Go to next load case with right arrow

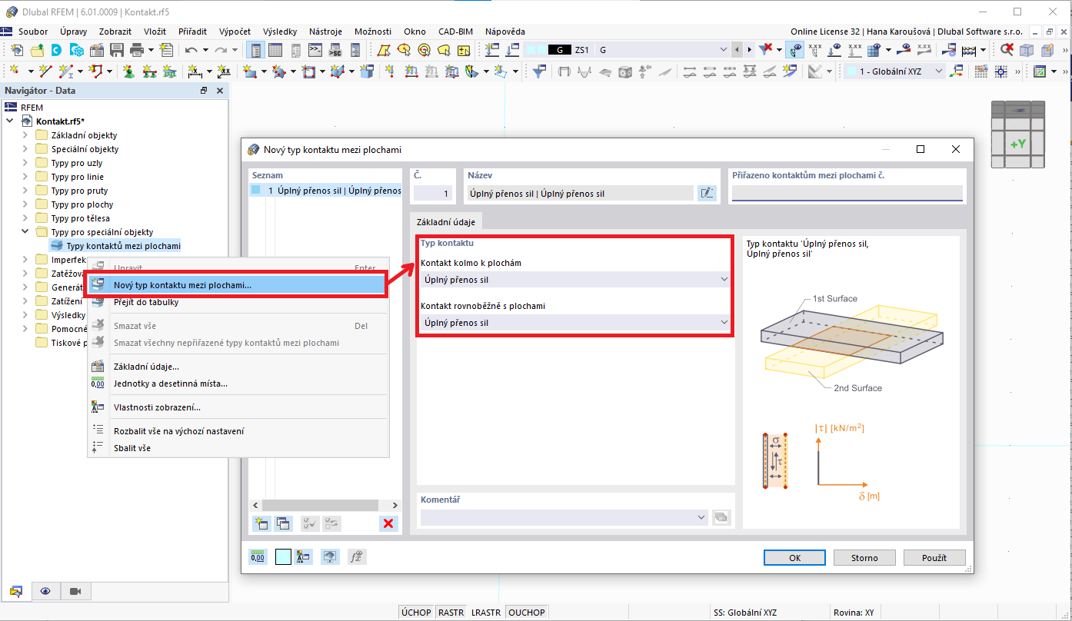pos(749,50)
